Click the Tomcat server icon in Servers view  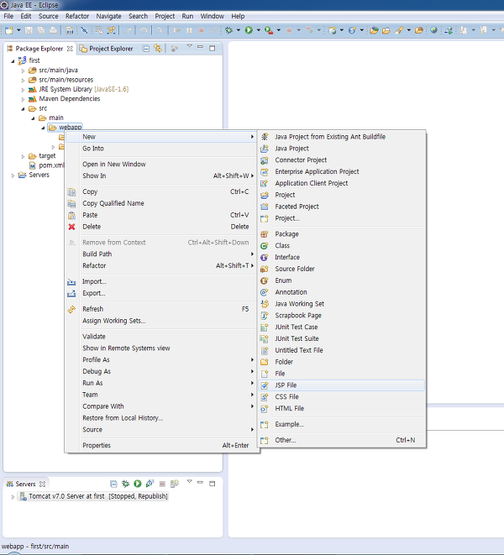click(x=23, y=496)
